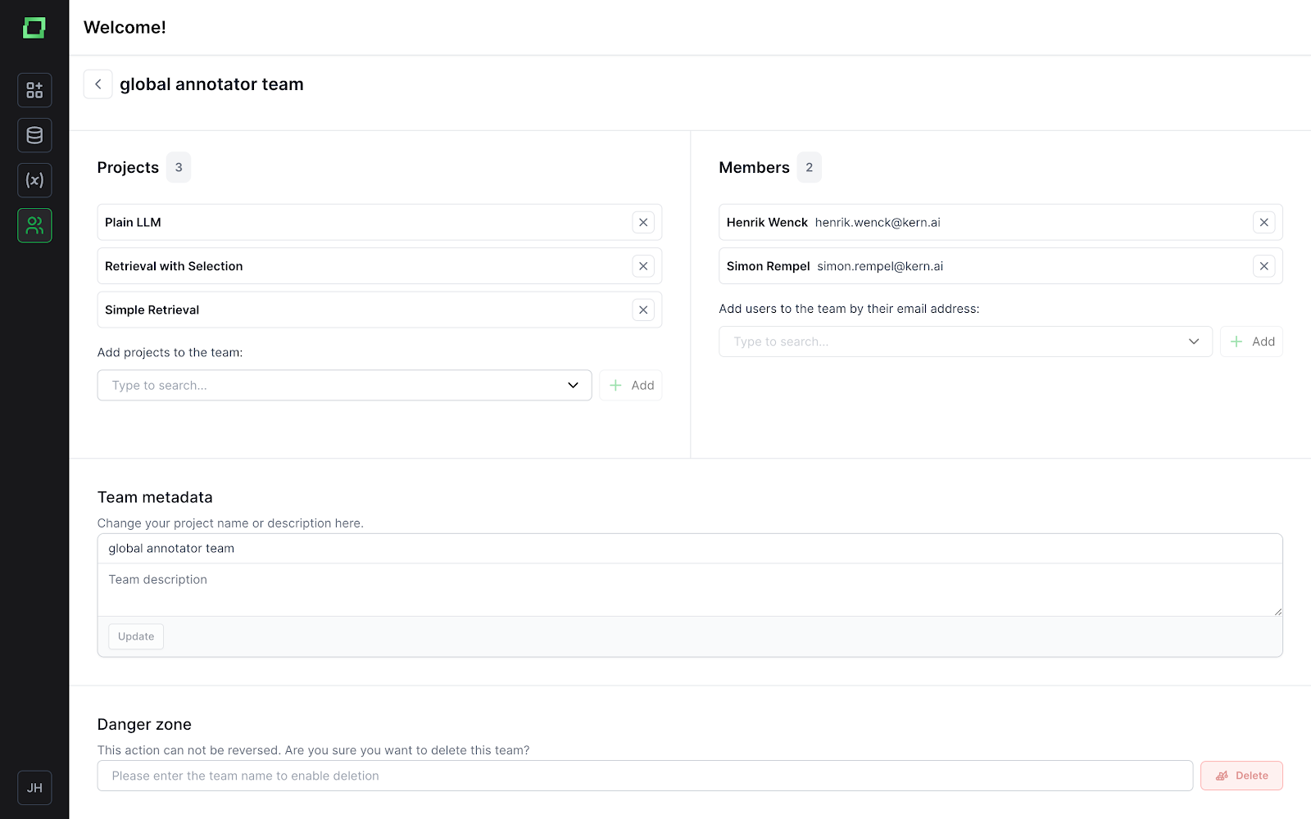Click the textarea resize handle corner
This screenshot has height=819, width=1311.
click(1277, 611)
